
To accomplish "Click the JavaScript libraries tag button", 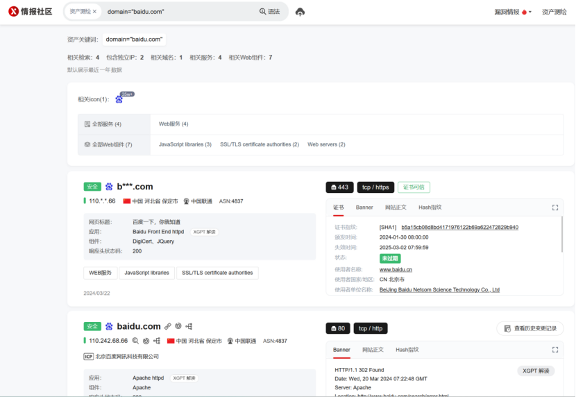I will pos(146,273).
